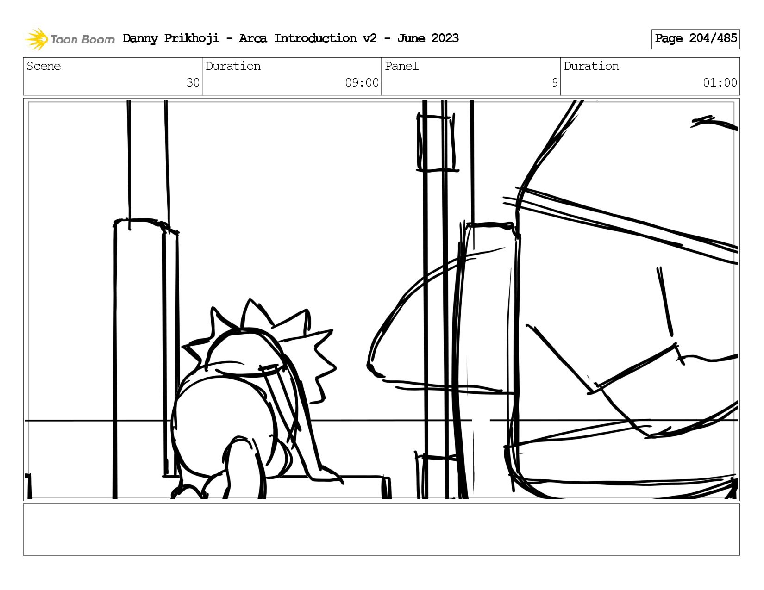Click panel number '9'

pyautogui.click(x=555, y=83)
